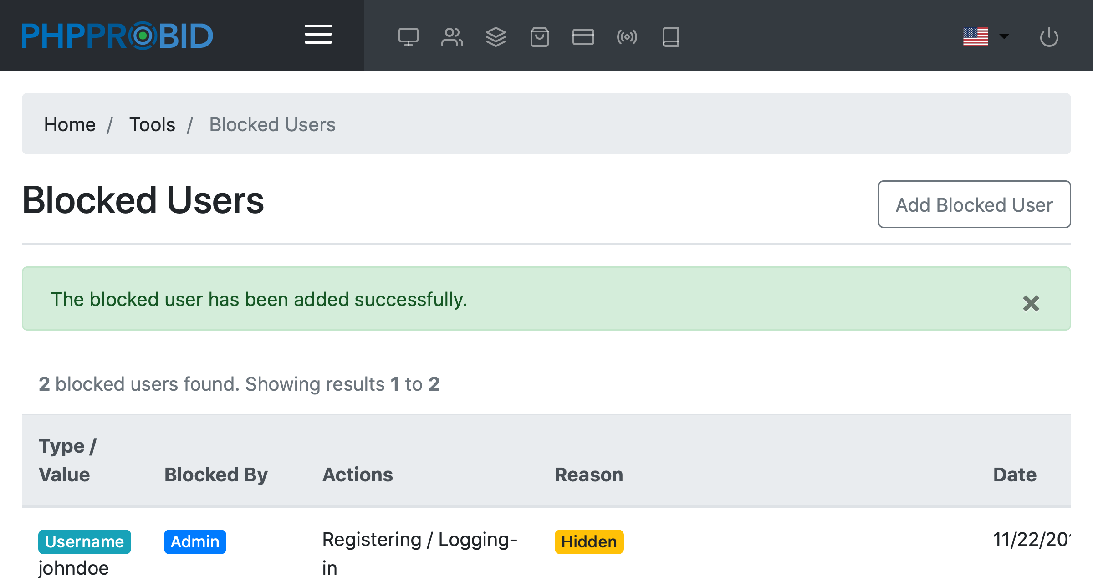Click the Admin badge
This screenshot has height=582, width=1093.
pos(195,541)
